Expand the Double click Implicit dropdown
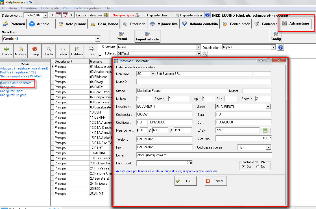 click(273, 47)
